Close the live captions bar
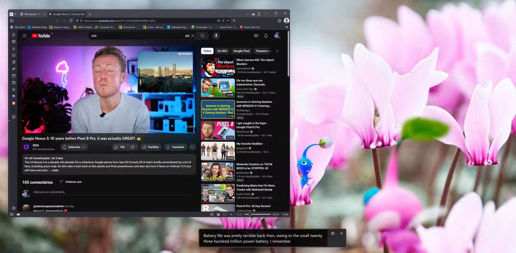 coord(341,233)
